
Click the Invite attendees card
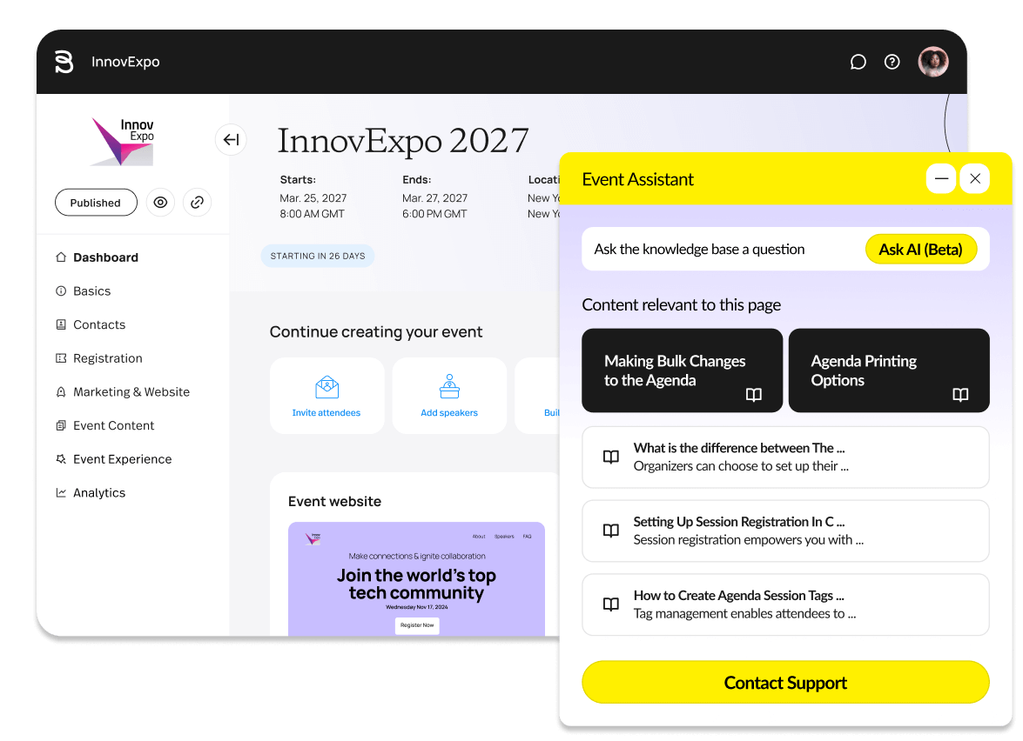pyautogui.click(x=326, y=396)
